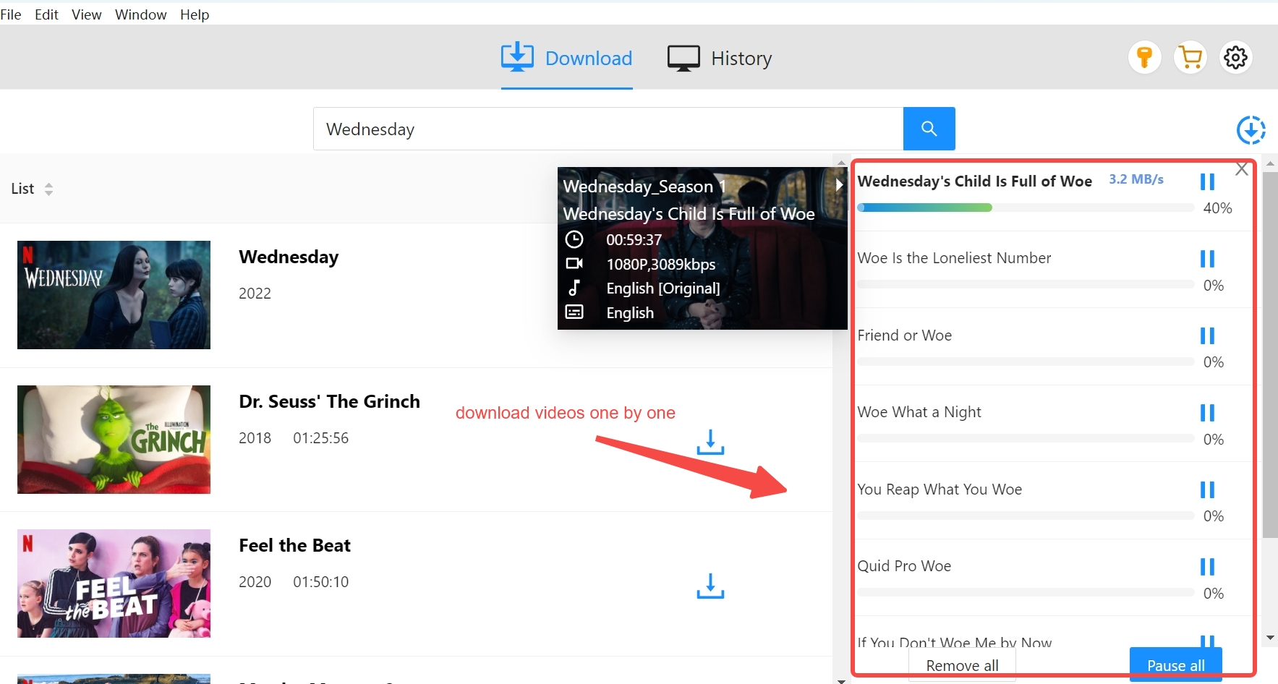Switch to the Download tab
1278x684 pixels.
567,58
